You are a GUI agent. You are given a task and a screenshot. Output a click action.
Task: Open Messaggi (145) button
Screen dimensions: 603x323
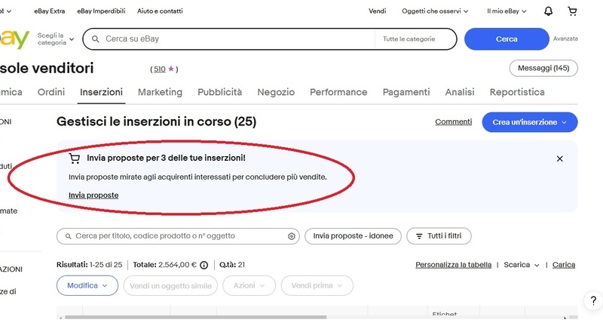point(543,69)
